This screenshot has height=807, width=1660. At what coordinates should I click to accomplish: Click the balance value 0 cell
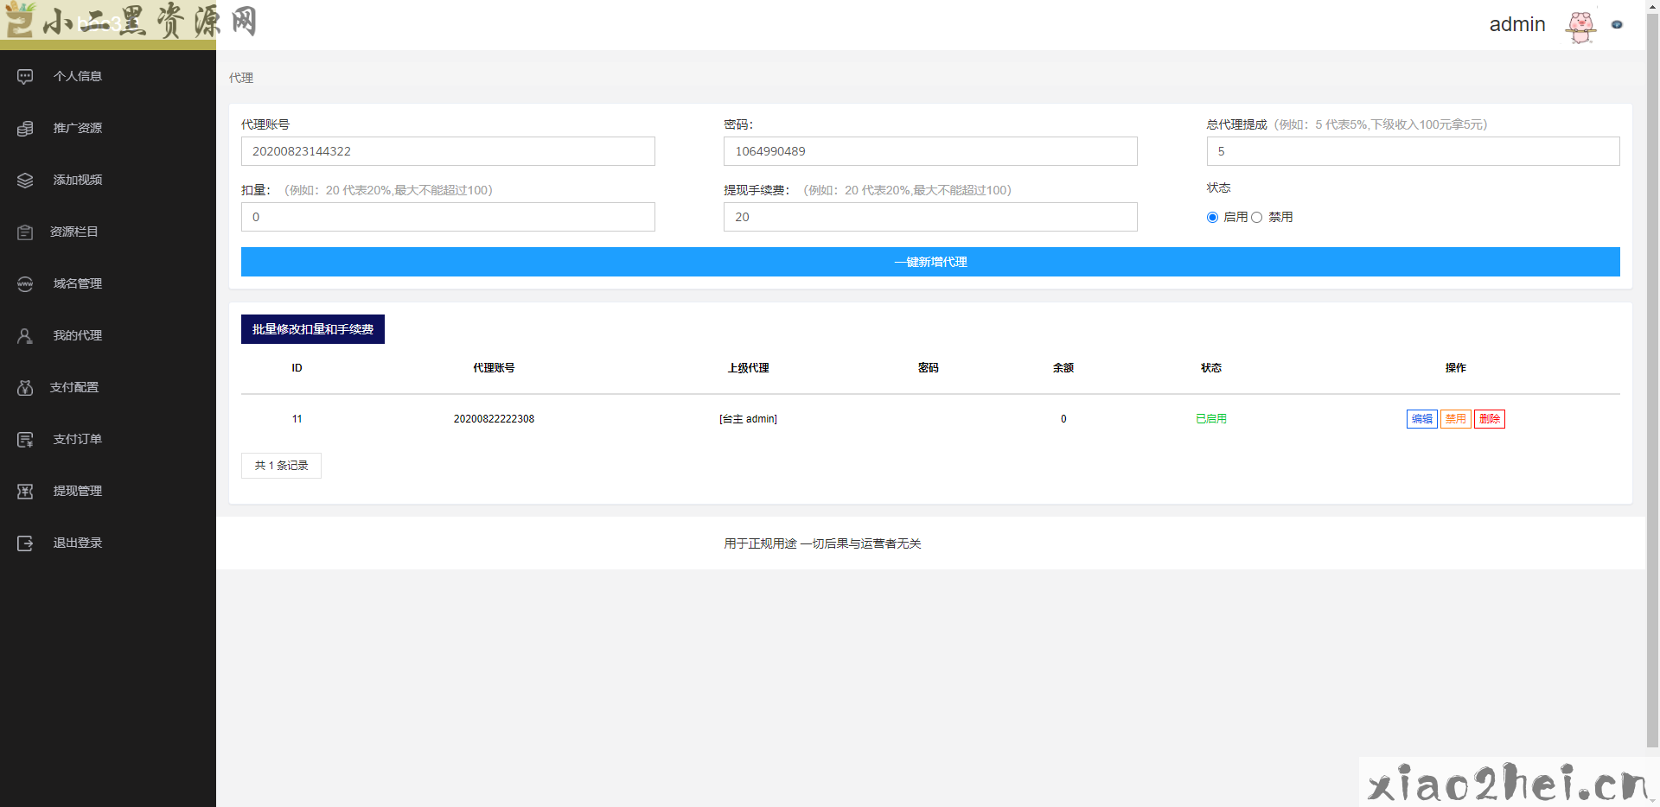pyautogui.click(x=1063, y=419)
